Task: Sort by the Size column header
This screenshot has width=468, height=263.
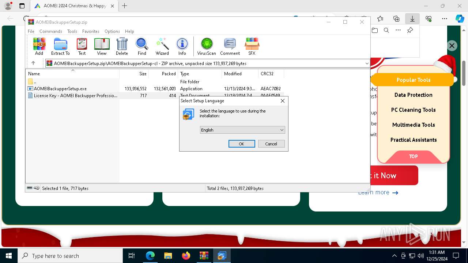Action: (x=134, y=73)
